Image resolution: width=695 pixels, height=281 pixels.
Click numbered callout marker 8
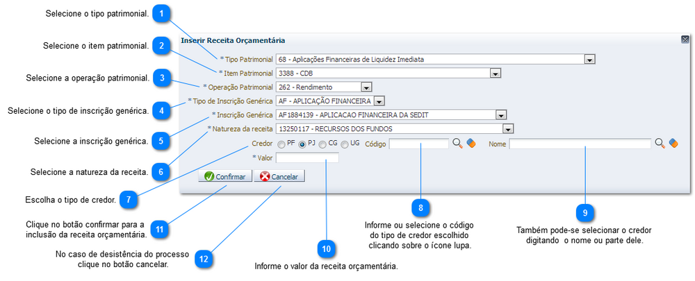pos(420,207)
